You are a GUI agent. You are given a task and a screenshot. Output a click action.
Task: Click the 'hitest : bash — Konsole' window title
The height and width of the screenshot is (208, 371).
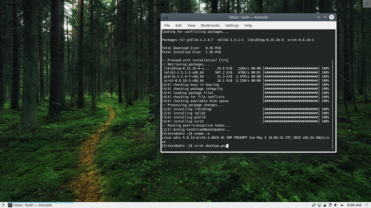coord(248,17)
